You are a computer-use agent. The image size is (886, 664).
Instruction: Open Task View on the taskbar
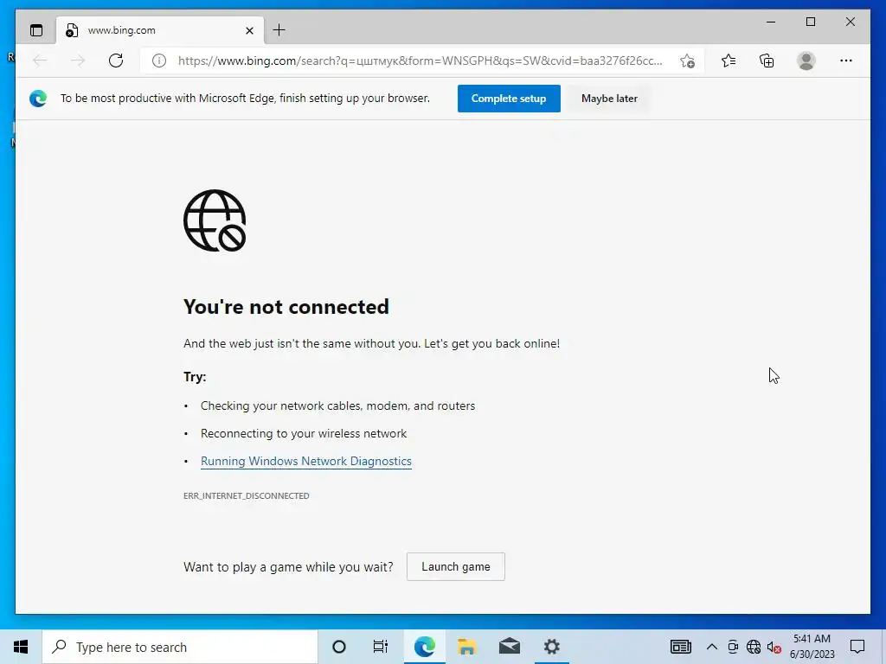point(381,647)
